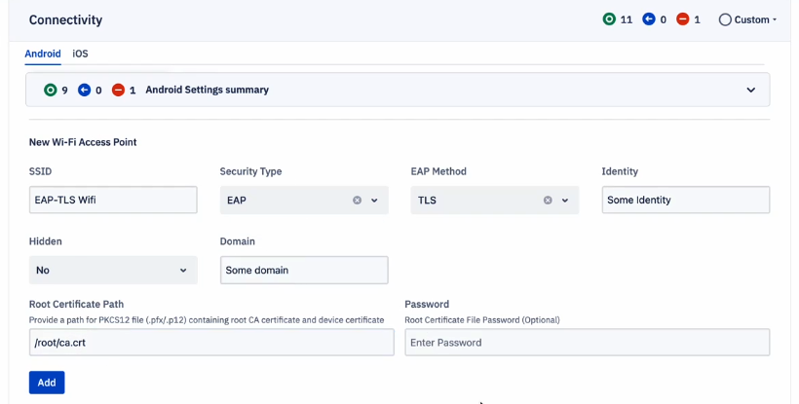
Task: Open the EAP Method dropdown
Action: click(x=565, y=200)
